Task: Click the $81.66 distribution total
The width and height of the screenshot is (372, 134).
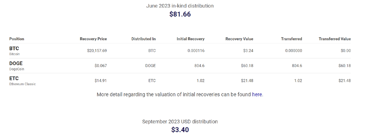Action: tap(180, 14)
